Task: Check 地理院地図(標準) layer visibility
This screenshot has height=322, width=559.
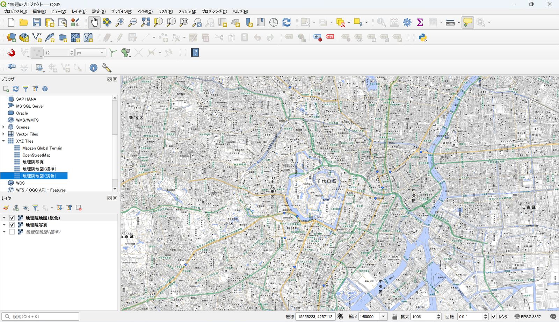Action: (12, 232)
